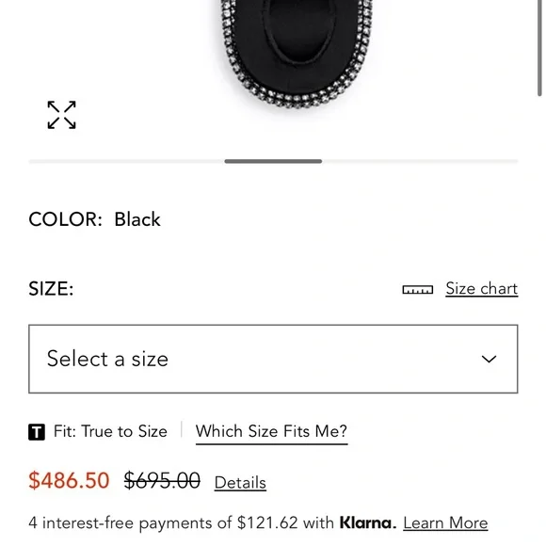This screenshot has width=546, height=546.
Task: Click the Klarna brand logo
Action: point(368,522)
